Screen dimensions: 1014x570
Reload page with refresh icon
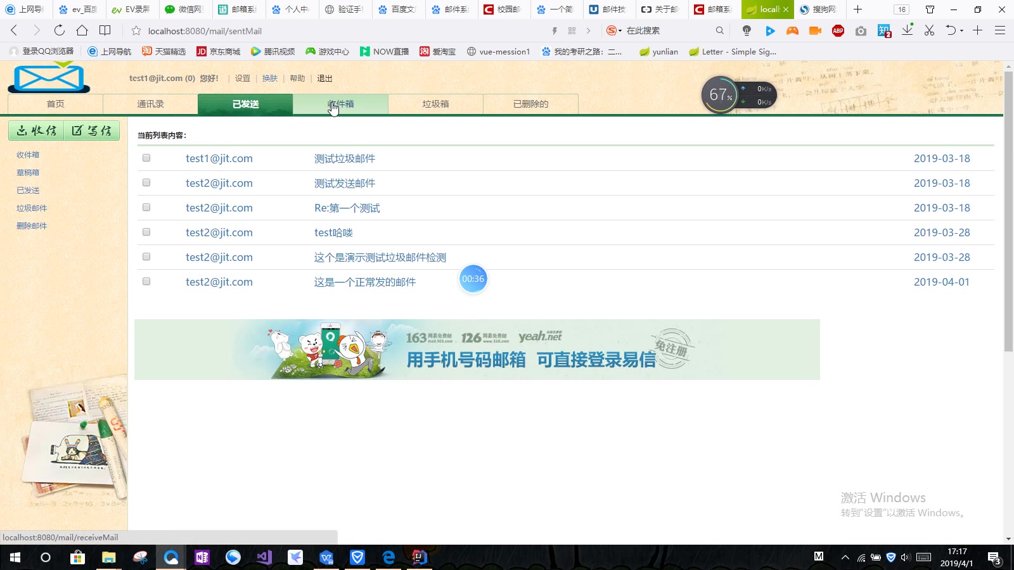(59, 30)
